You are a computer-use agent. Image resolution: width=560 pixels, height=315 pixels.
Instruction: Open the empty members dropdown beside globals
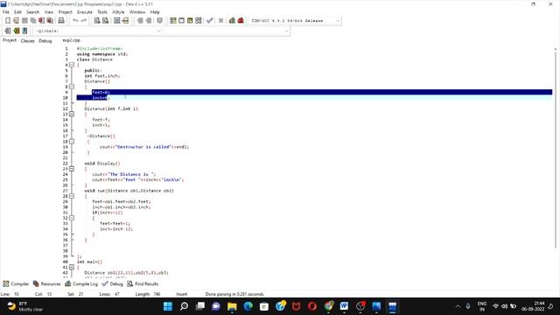tap(227, 31)
